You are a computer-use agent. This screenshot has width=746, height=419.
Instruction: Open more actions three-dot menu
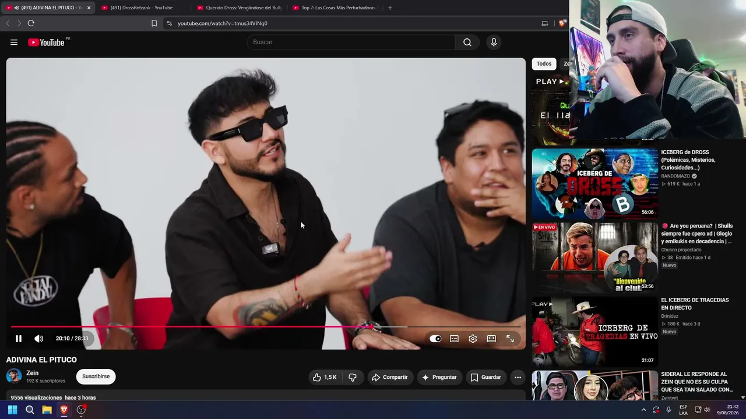518,377
